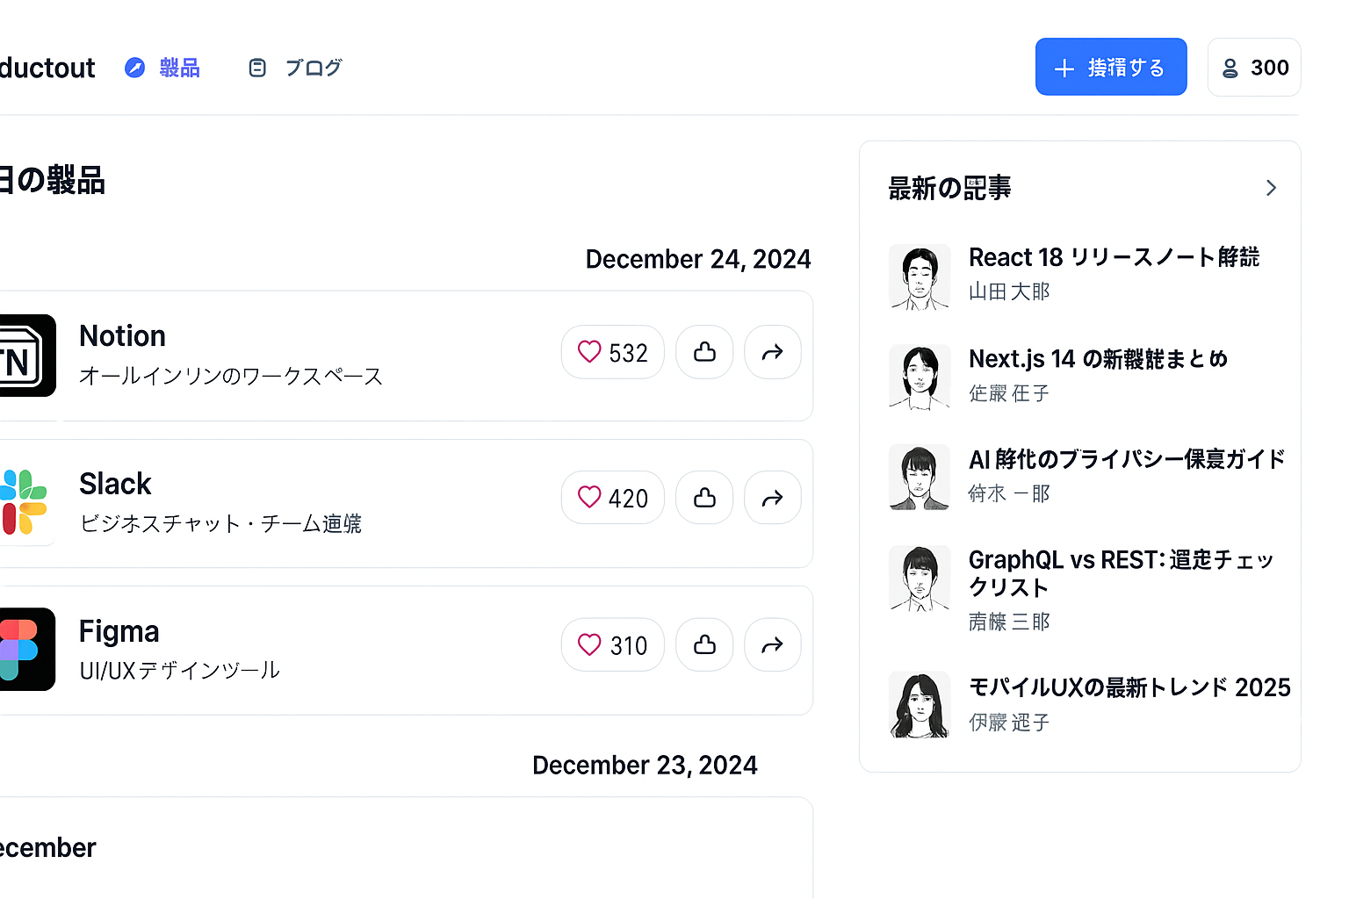Image resolution: width=1349 pixels, height=899 pixels.
Task: Click the Slack app logo icon
Action: click(25, 502)
